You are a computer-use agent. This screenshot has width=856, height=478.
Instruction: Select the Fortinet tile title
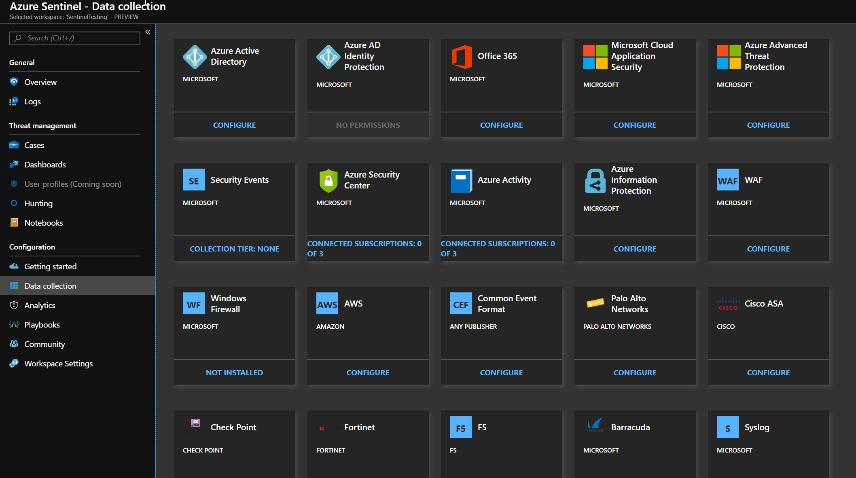tap(359, 427)
